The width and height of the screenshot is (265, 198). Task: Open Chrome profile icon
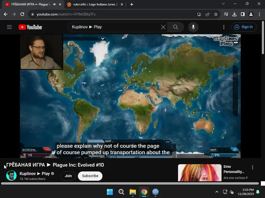coord(251,14)
